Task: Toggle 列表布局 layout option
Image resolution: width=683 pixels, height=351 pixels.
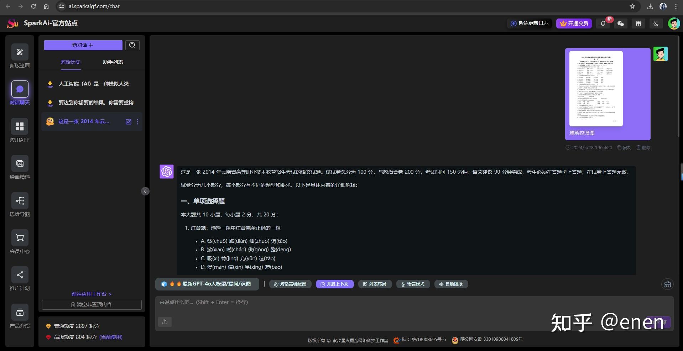Action: click(x=375, y=284)
